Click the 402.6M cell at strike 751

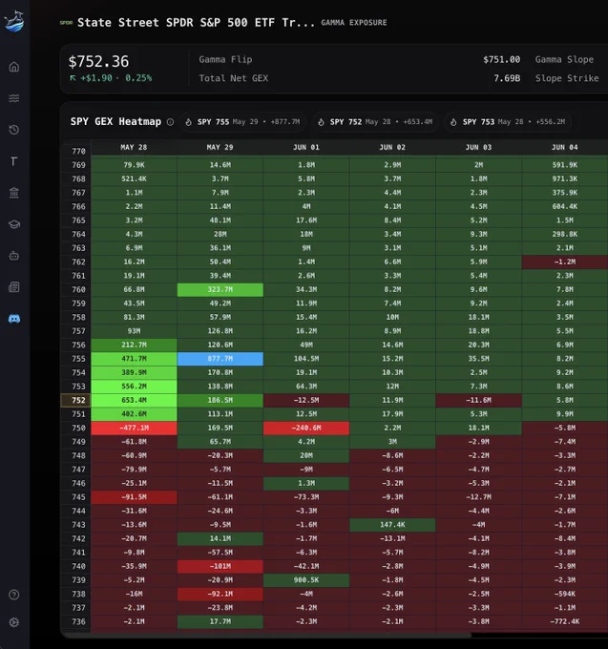click(134, 414)
